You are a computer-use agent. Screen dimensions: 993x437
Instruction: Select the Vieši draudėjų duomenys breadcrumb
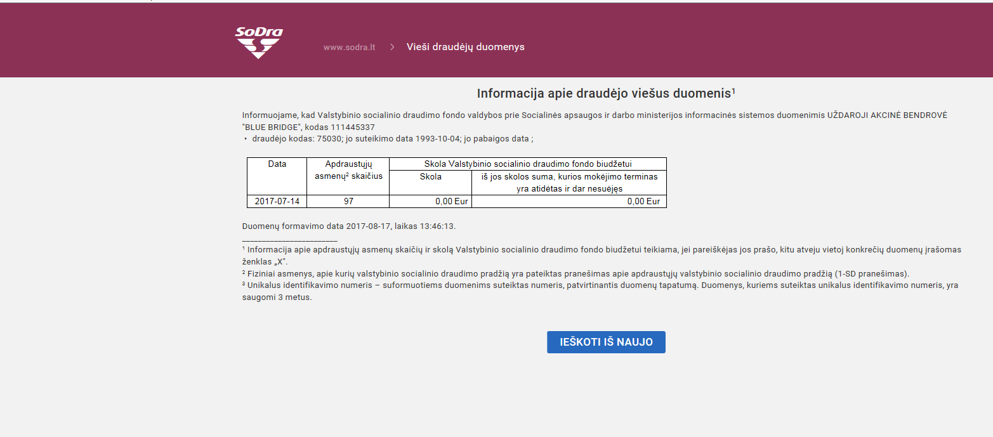tap(465, 48)
